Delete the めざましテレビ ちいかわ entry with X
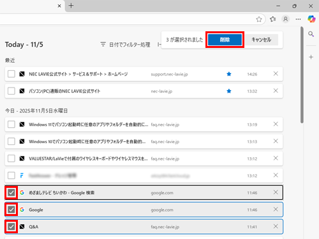 [276, 192]
